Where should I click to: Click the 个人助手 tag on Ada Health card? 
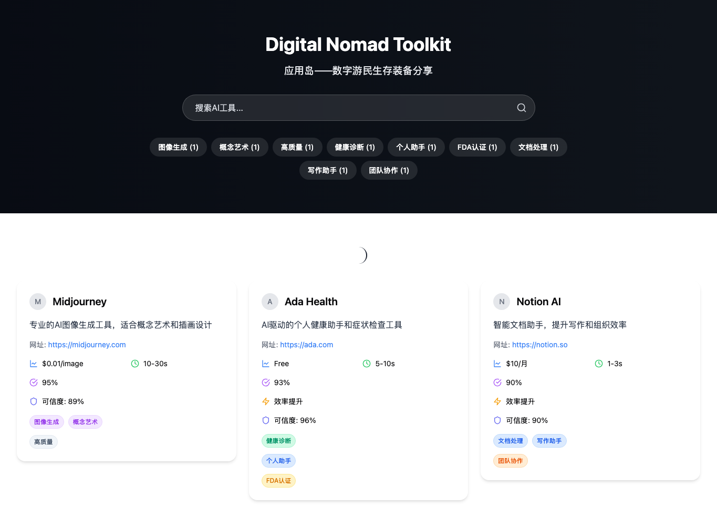coord(278,460)
